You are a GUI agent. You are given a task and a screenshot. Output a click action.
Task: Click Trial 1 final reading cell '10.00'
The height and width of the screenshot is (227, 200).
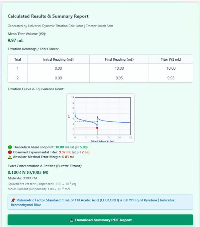click(x=119, y=68)
